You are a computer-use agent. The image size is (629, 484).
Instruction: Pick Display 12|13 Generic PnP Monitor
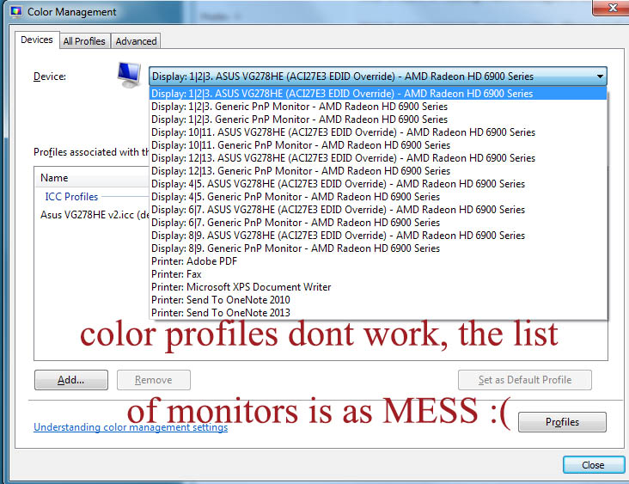tap(377, 171)
